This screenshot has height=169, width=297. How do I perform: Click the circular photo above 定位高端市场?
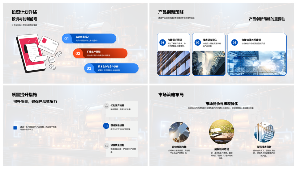coord(179,132)
